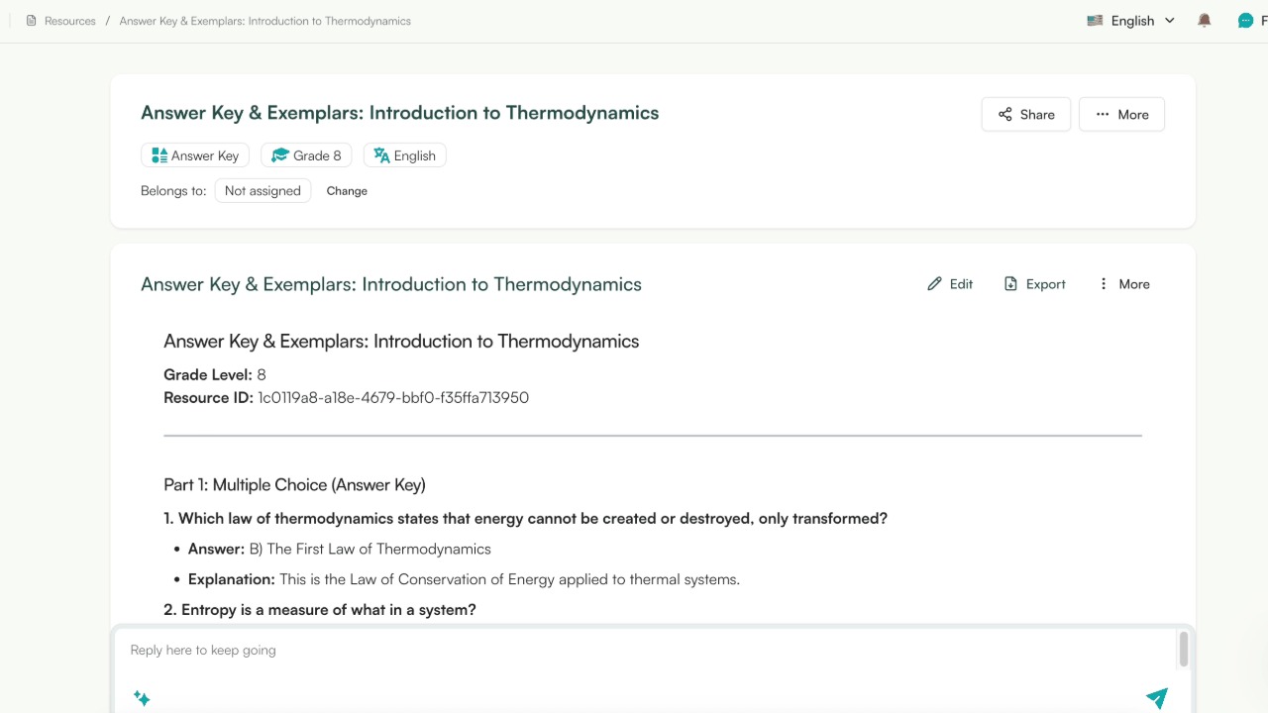
Task: Click the translate icon on English badge
Action: click(381, 154)
